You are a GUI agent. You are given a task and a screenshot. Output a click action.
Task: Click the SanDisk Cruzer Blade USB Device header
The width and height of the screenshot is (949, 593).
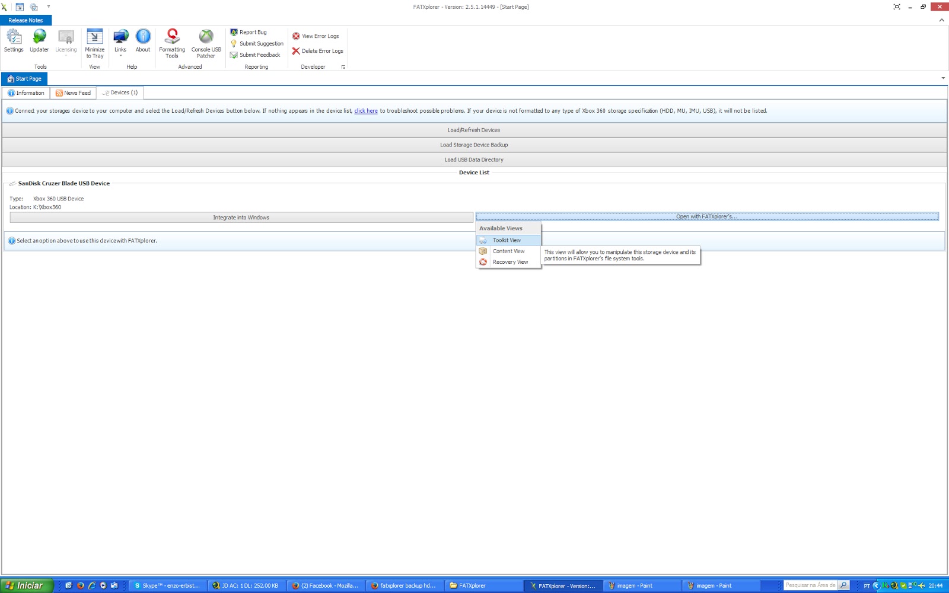coord(63,183)
